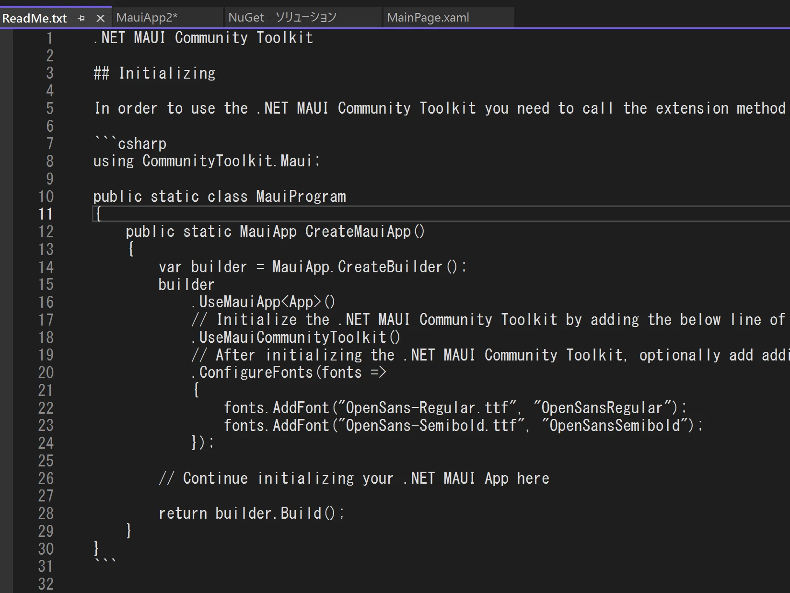Click the '.NET MAUI Community Toolkit' title line
The image size is (790, 593).
point(203,37)
